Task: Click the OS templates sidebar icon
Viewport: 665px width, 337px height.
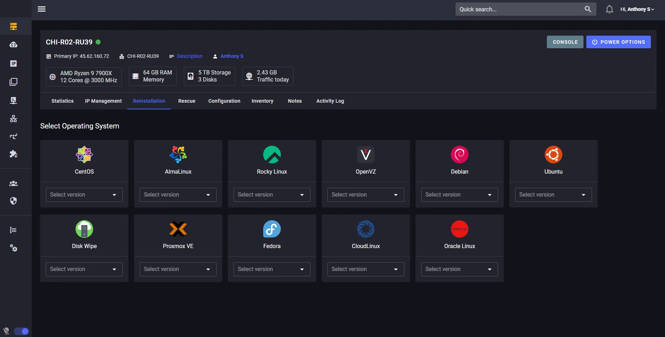Action: [x=13, y=82]
